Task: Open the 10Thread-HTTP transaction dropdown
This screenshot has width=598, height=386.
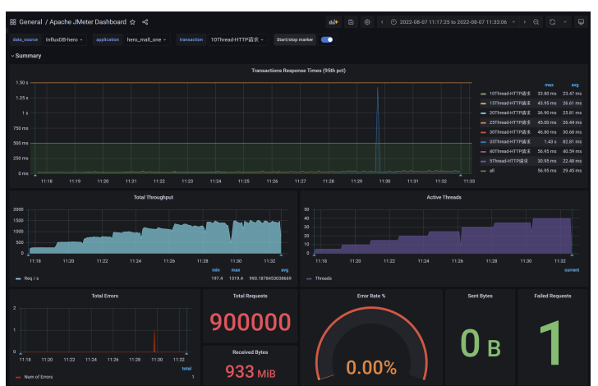Action: (237, 39)
